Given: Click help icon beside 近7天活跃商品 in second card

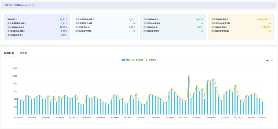Looking at the screenshot, I should [89, 27].
